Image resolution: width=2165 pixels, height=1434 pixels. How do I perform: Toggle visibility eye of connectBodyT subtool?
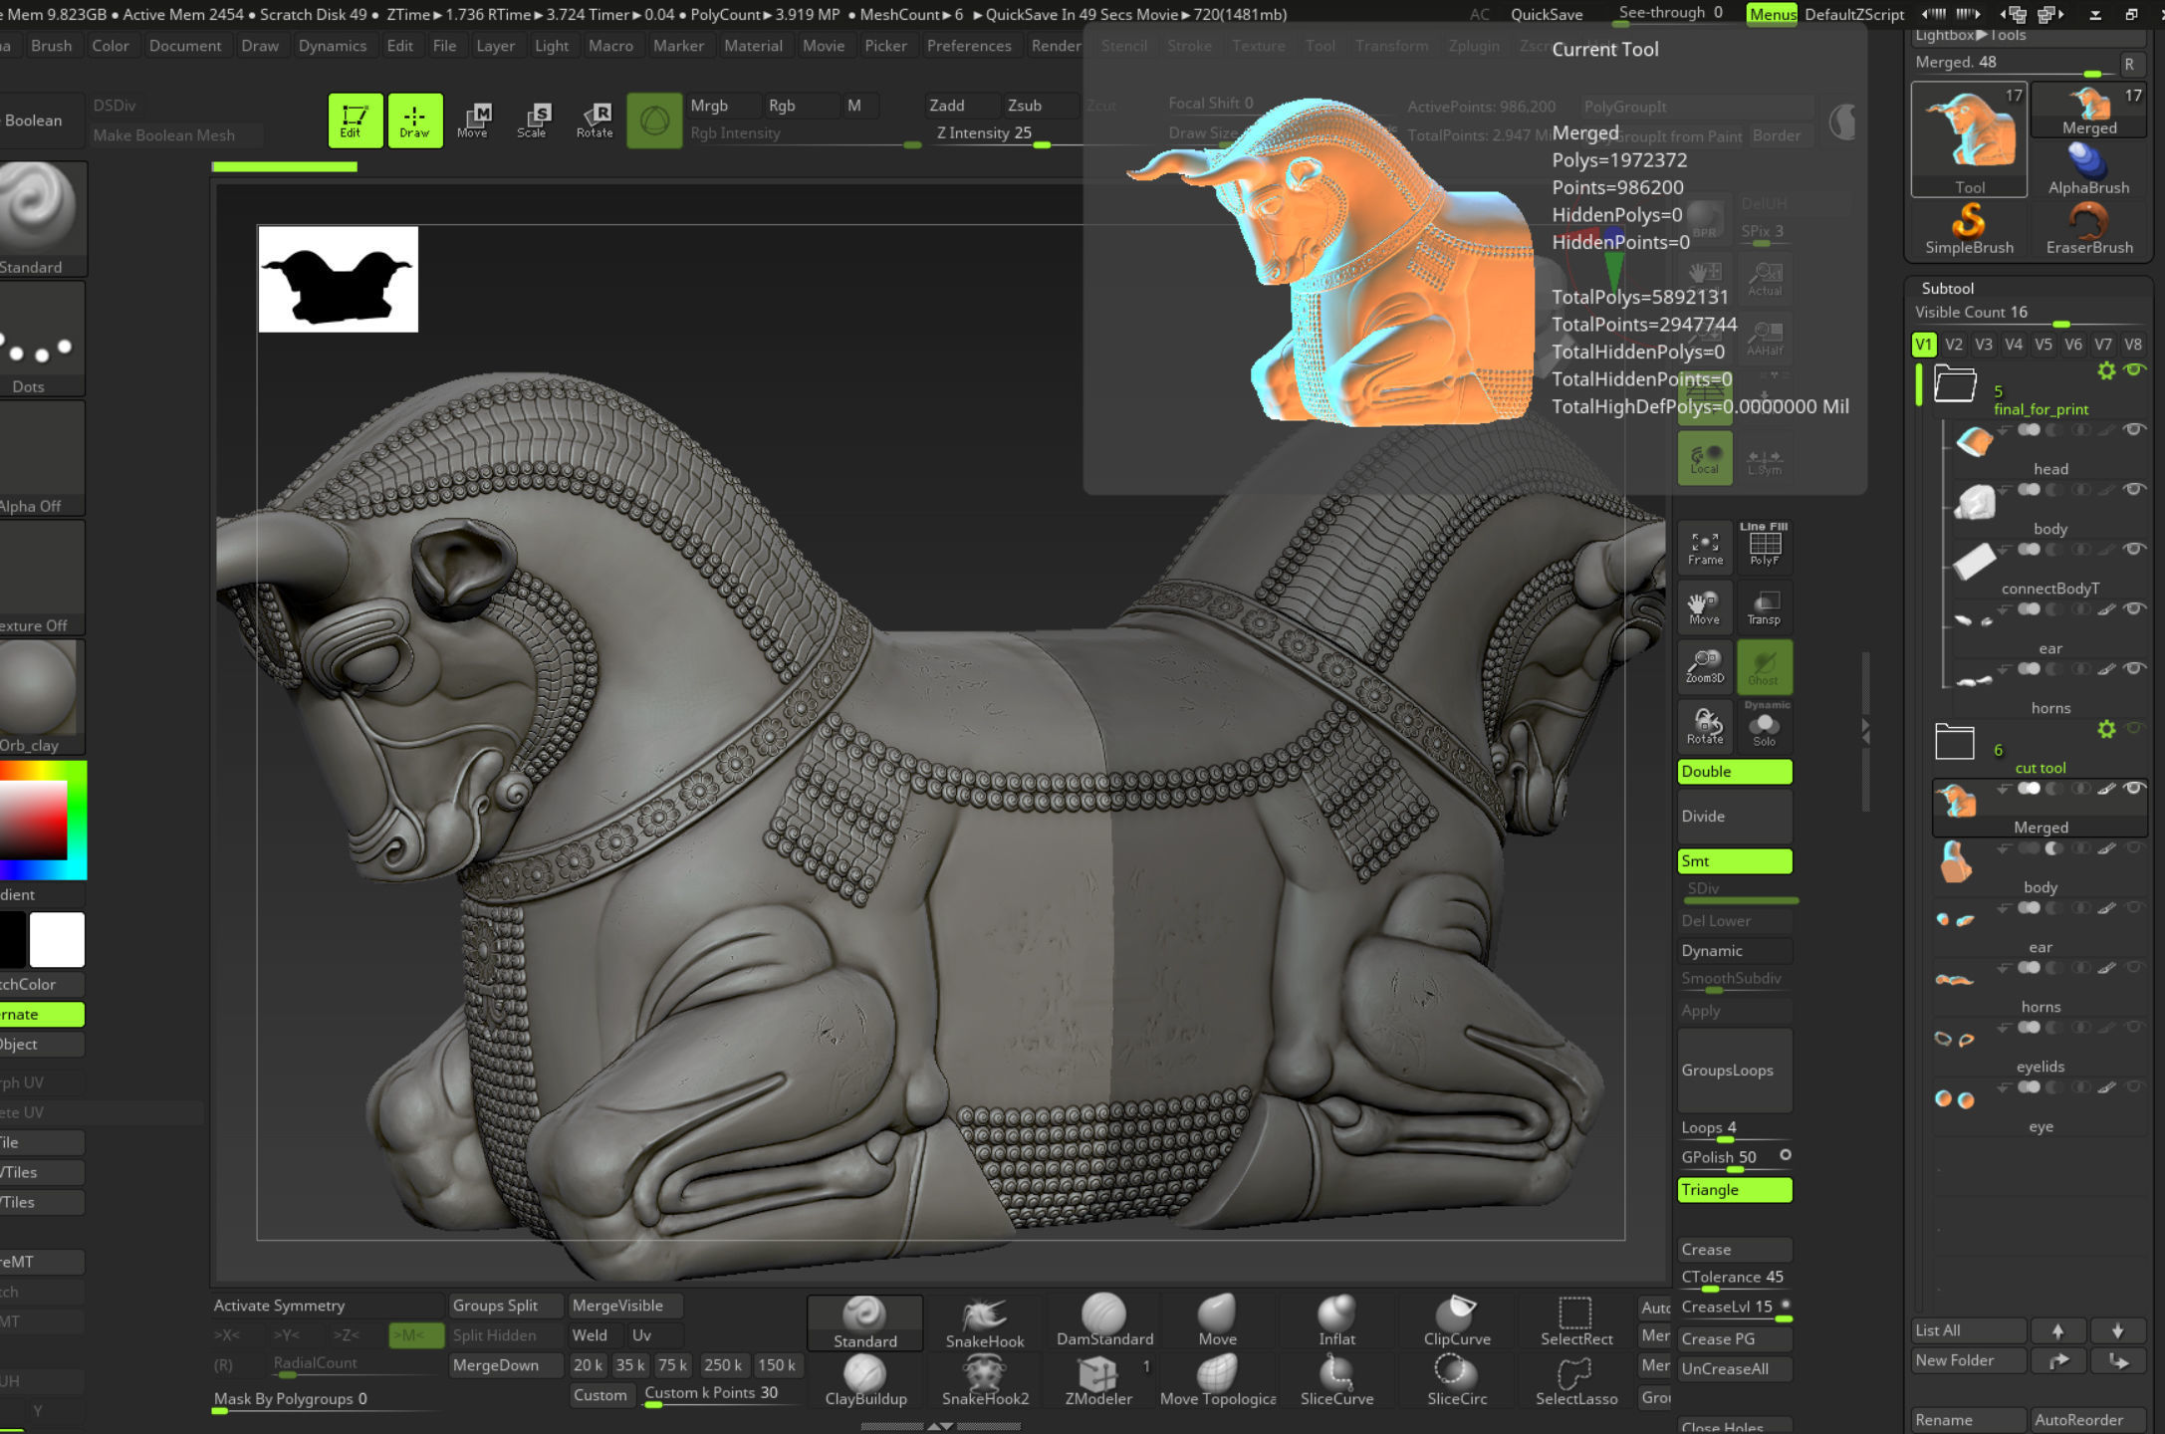pyautogui.click(x=2133, y=549)
